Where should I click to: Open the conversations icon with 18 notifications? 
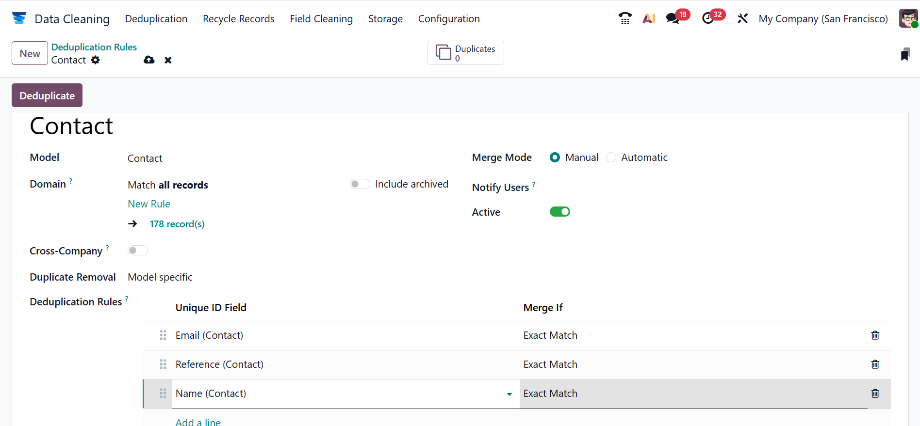(x=673, y=18)
